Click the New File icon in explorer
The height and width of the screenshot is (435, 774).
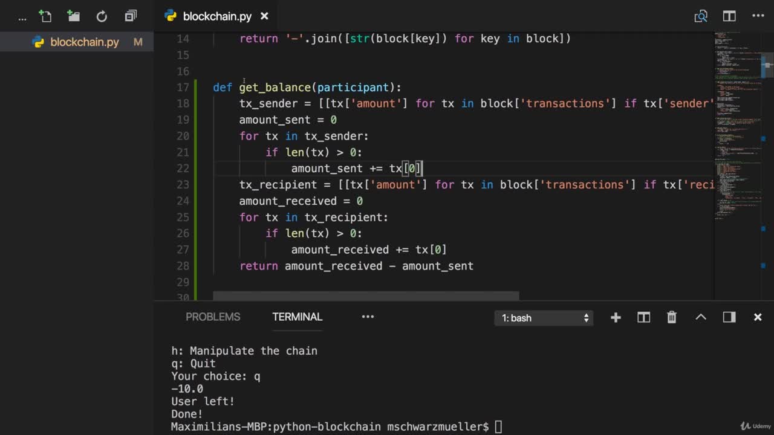point(45,16)
